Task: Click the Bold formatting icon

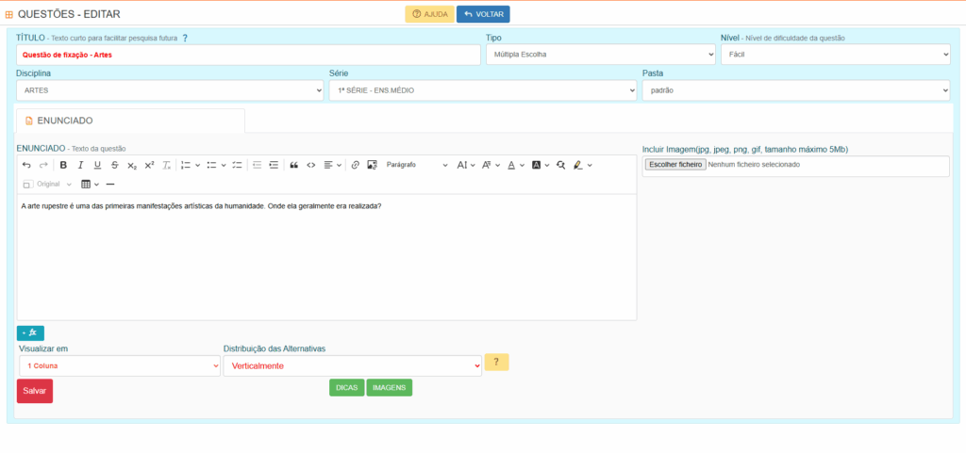Action: coord(63,165)
